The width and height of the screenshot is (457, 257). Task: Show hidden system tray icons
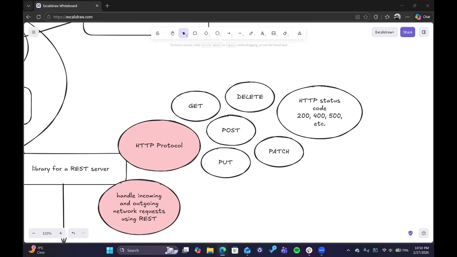348,250
